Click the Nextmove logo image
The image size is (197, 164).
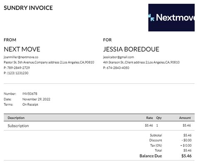pos(171,17)
